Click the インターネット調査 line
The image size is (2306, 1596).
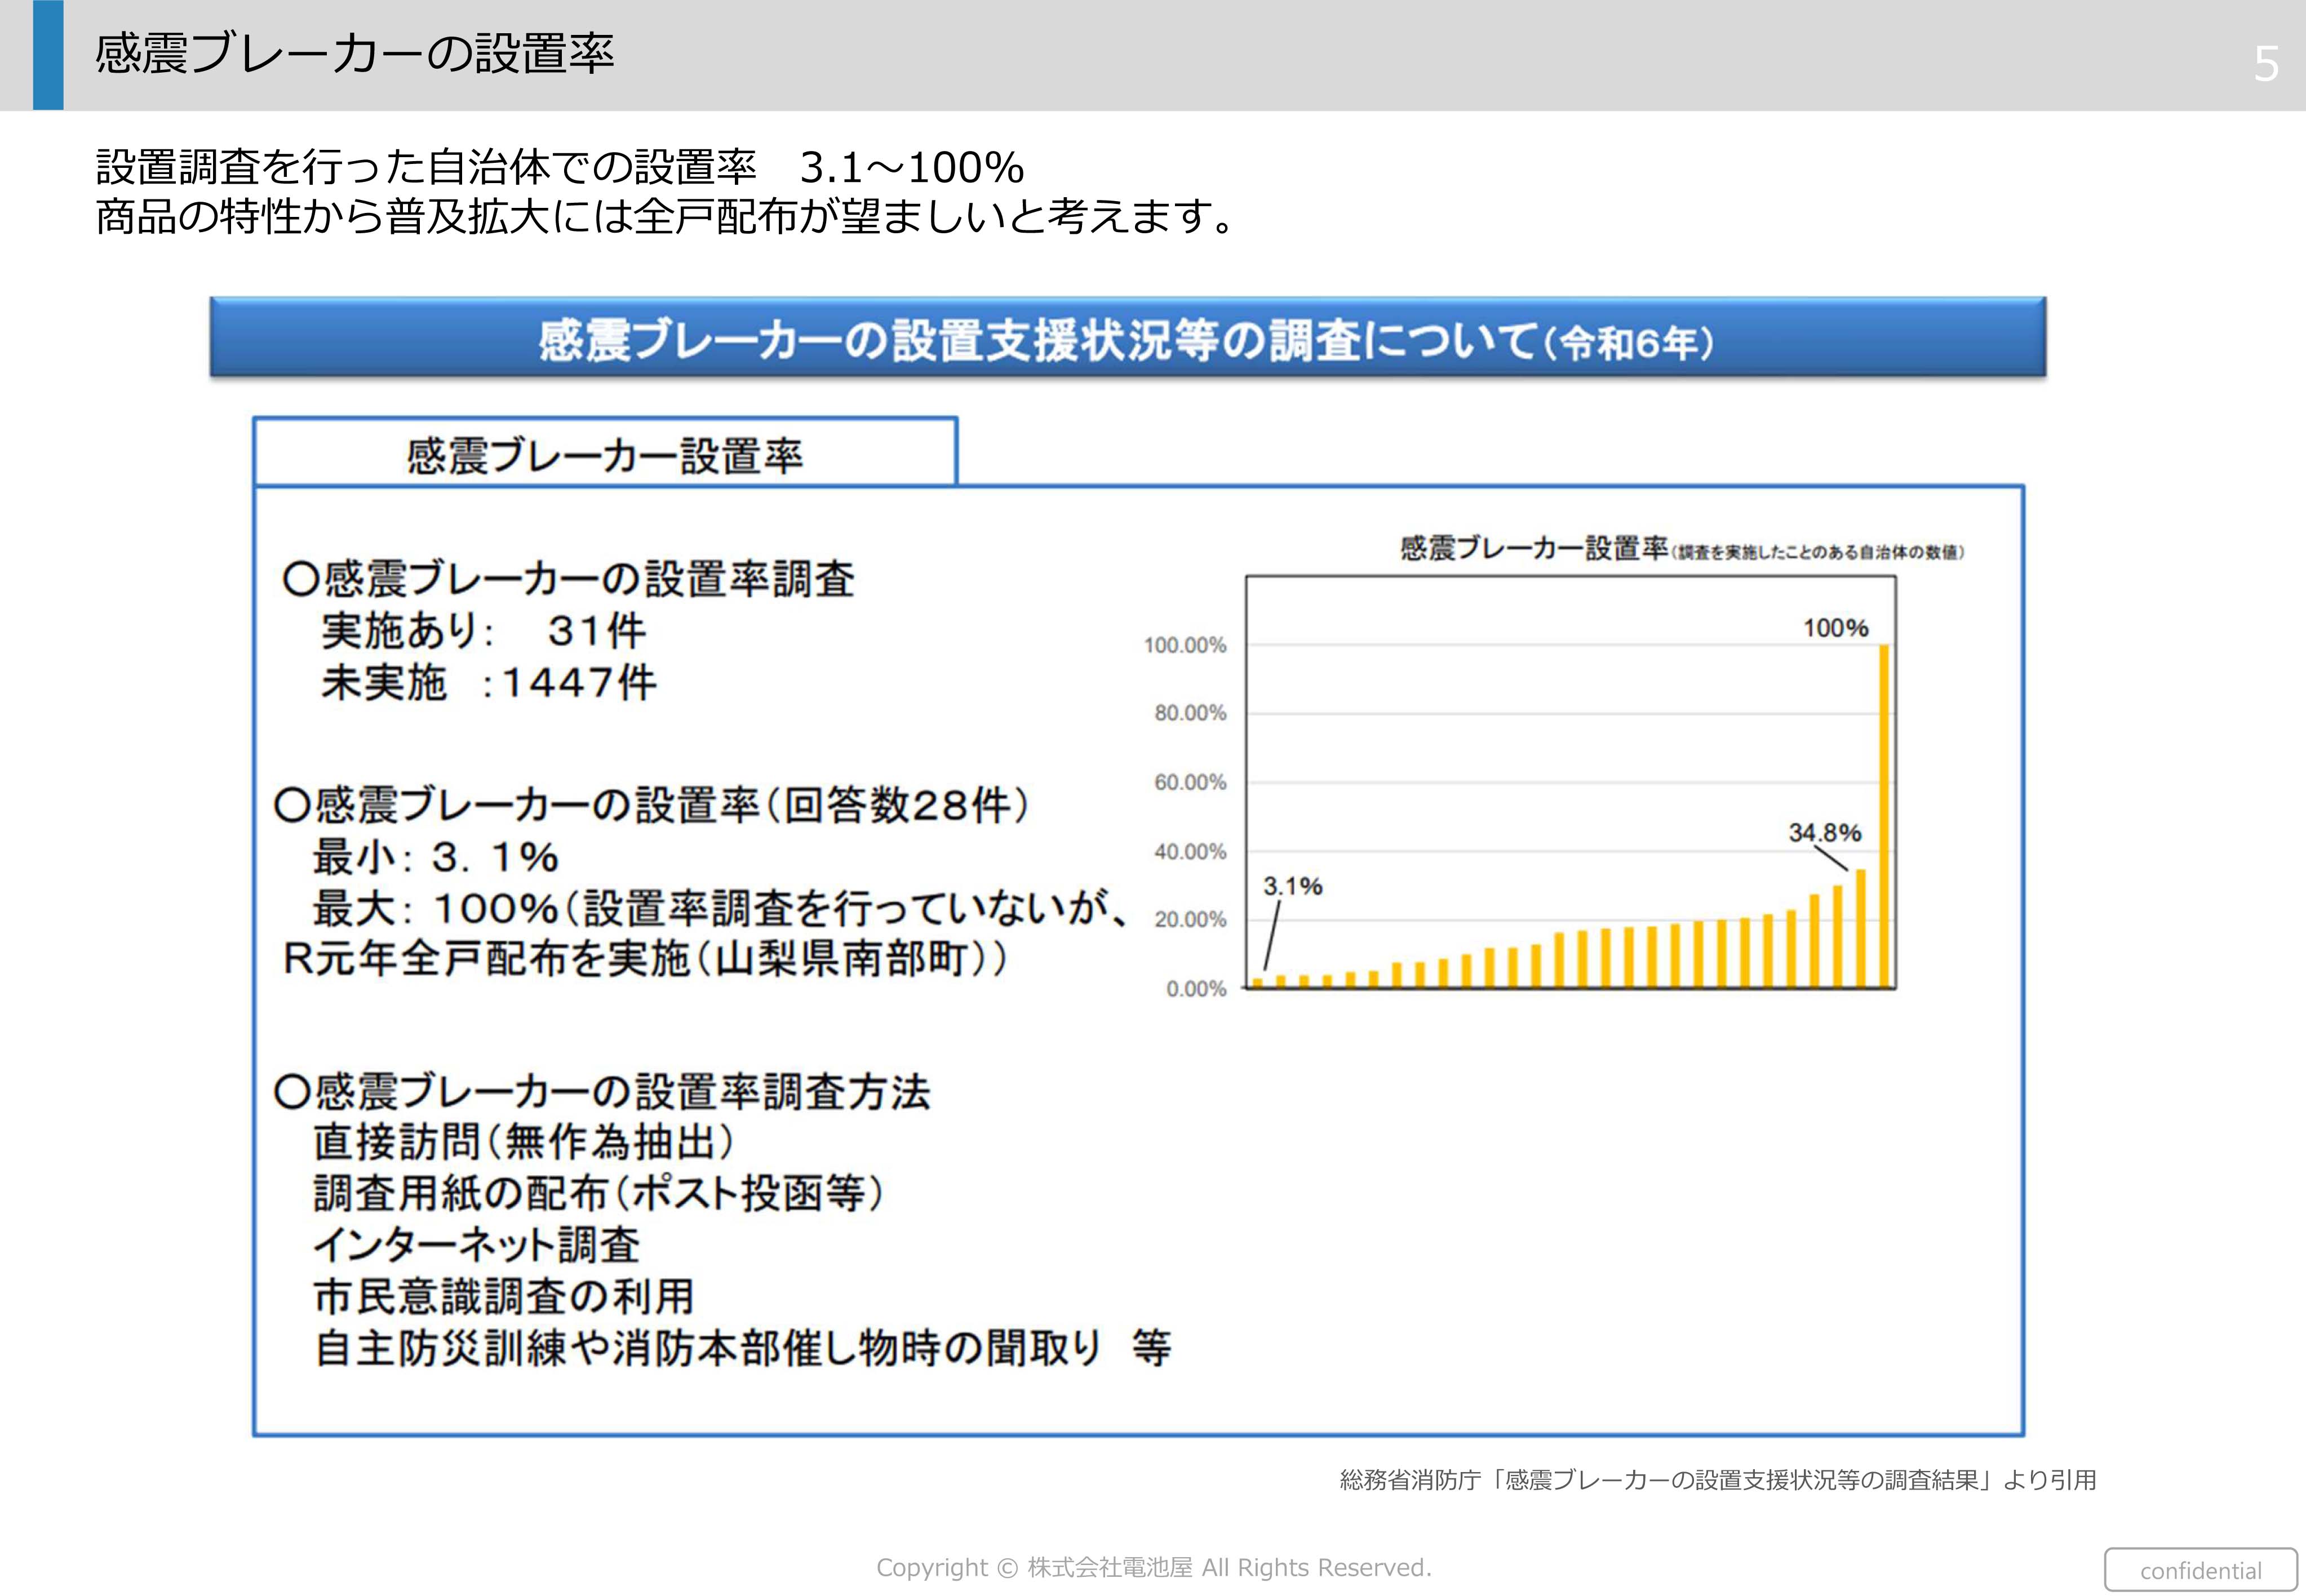click(x=476, y=1245)
